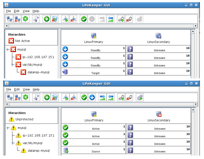The width and height of the screenshot is (204, 159).
Task: Click Create Comm Path icon in top window
Action: (65, 19)
